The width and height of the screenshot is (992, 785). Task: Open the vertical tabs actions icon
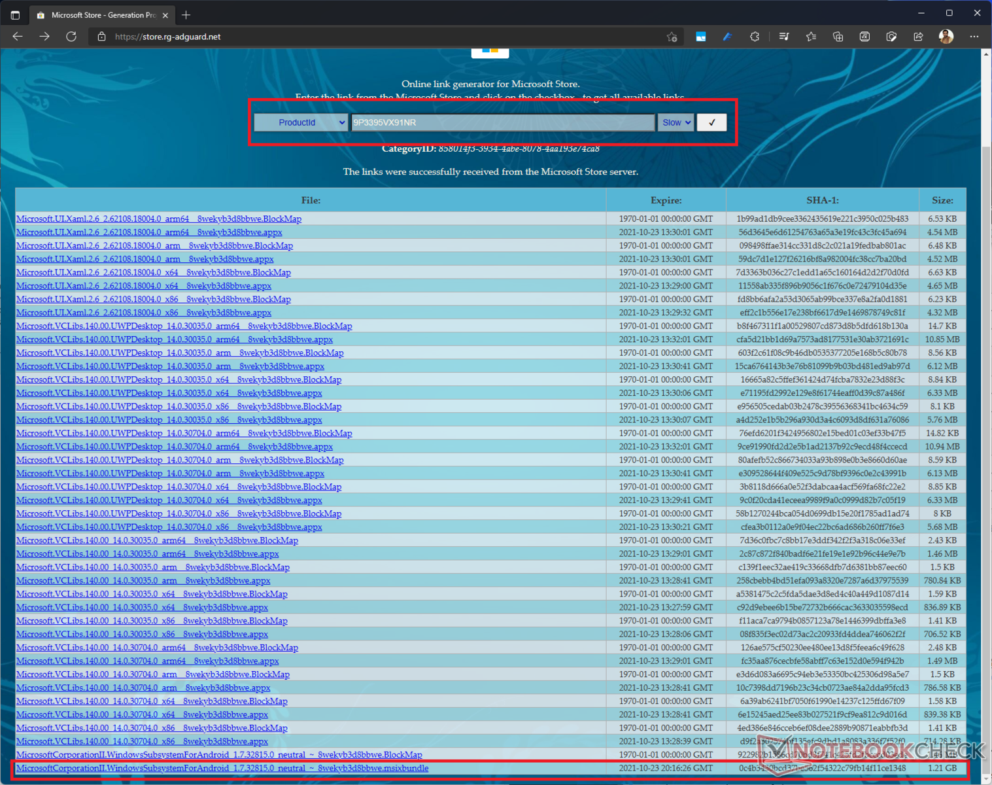click(15, 14)
